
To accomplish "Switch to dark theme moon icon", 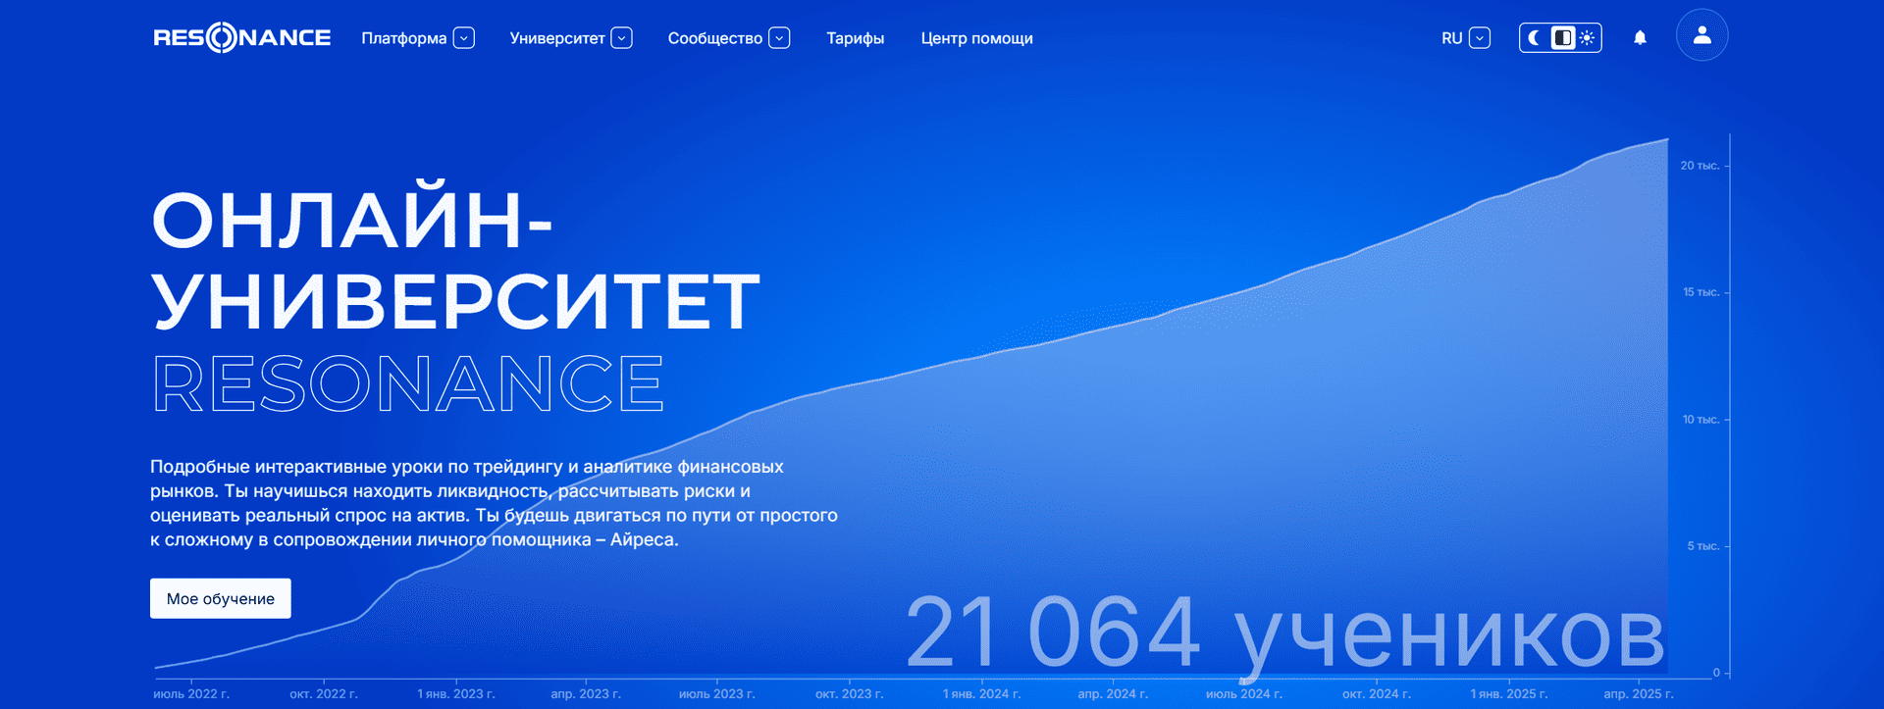I will [x=1535, y=38].
